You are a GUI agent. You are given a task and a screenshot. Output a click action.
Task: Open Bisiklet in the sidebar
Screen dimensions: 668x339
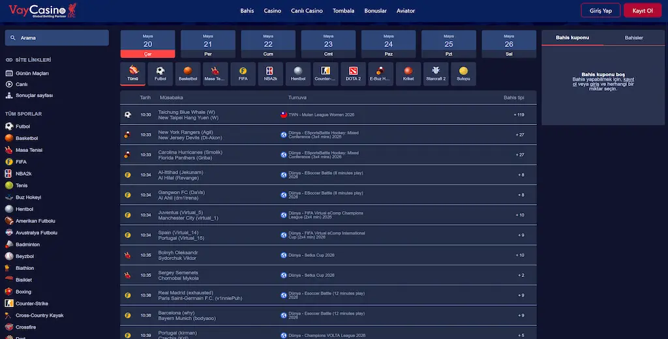23,280
